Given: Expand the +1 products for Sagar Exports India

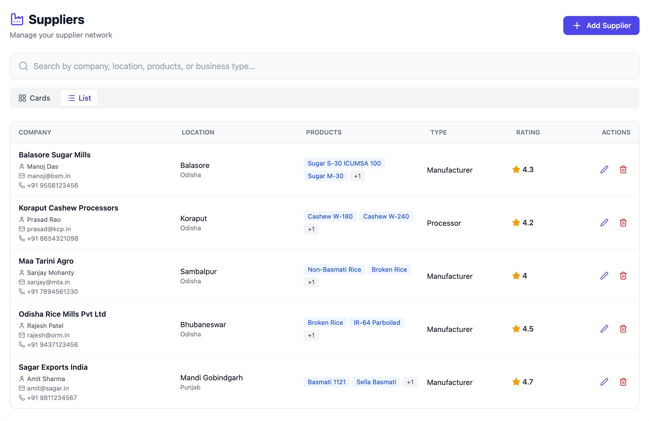Looking at the screenshot, I should coord(410,382).
